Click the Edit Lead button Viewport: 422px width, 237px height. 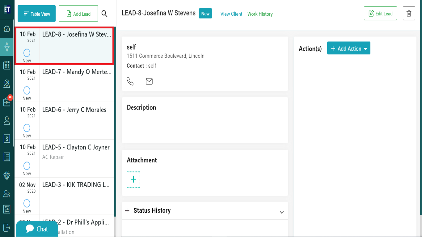pyautogui.click(x=380, y=13)
